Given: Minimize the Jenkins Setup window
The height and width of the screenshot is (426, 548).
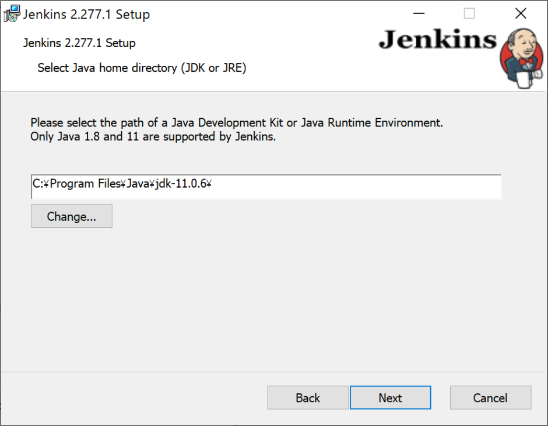Looking at the screenshot, I should (x=419, y=13).
